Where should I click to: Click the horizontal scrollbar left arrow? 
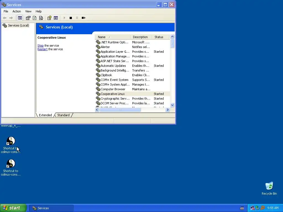97,110
